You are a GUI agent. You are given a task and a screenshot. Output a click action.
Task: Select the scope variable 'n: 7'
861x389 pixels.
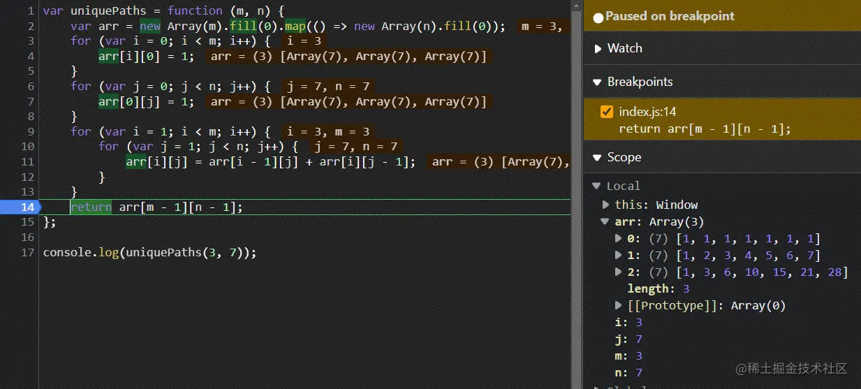[x=628, y=373]
